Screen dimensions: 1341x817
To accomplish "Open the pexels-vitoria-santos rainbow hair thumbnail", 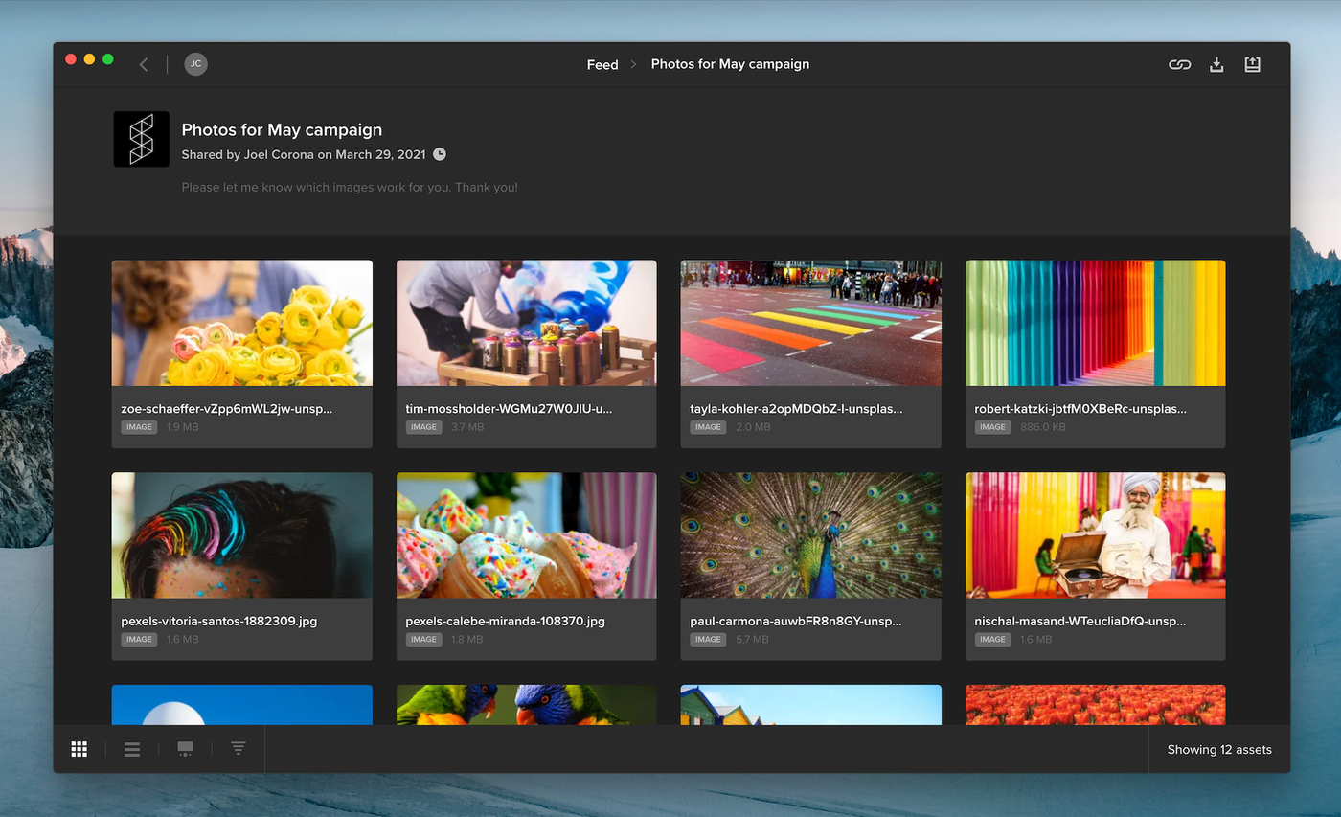I will pos(242,535).
